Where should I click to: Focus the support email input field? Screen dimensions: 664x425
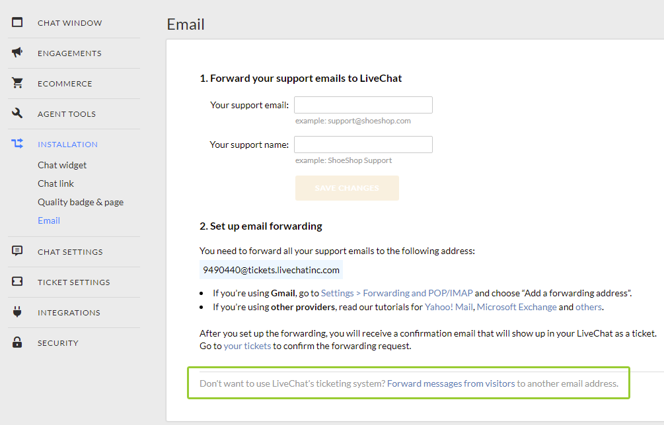(x=363, y=105)
